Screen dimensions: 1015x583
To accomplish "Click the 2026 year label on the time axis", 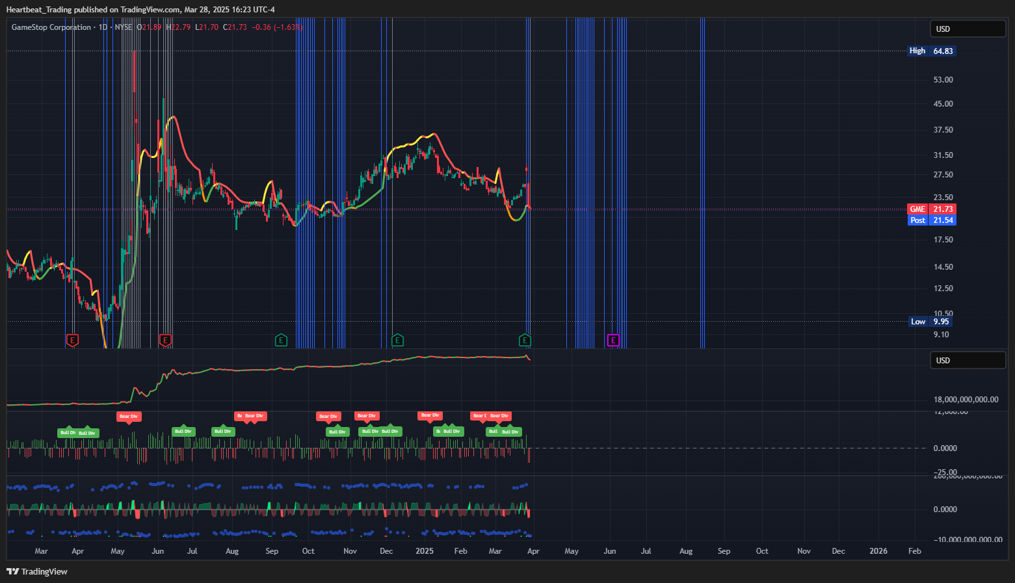I will [878, 551].
